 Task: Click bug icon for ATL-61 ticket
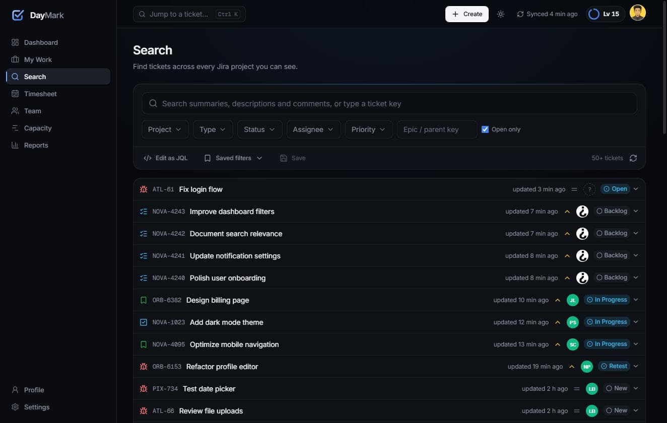144,189
